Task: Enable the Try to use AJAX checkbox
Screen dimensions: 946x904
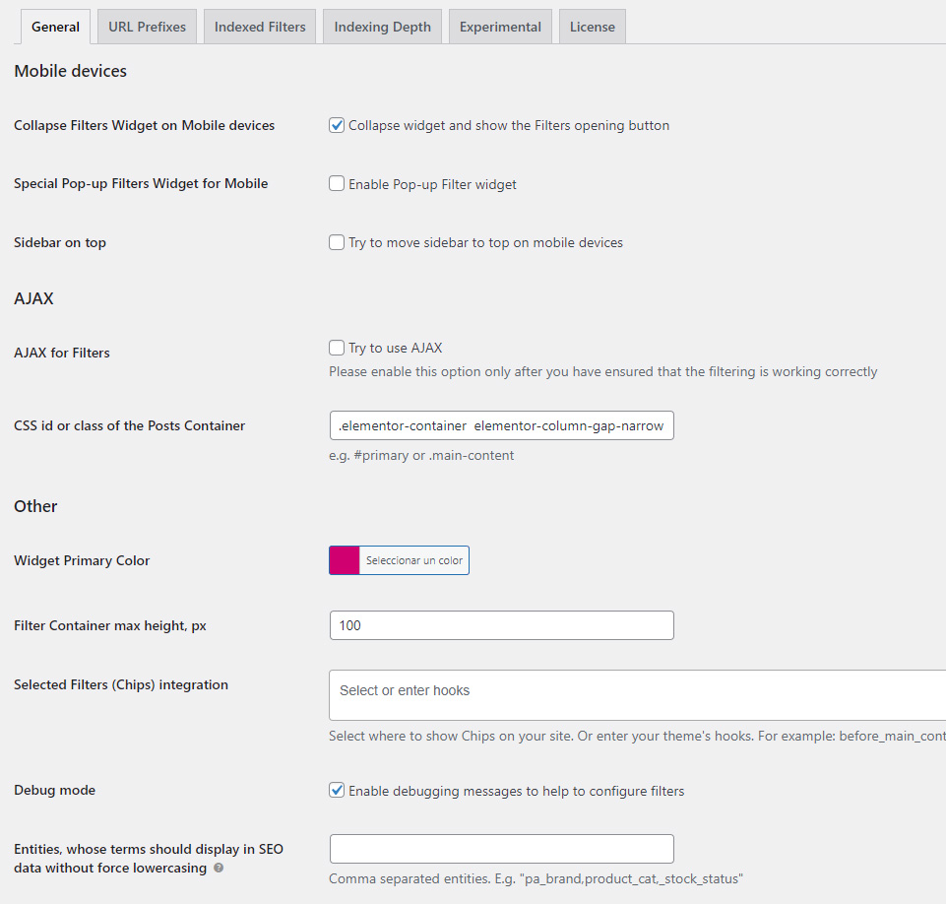Action: [x=337, y=348]
